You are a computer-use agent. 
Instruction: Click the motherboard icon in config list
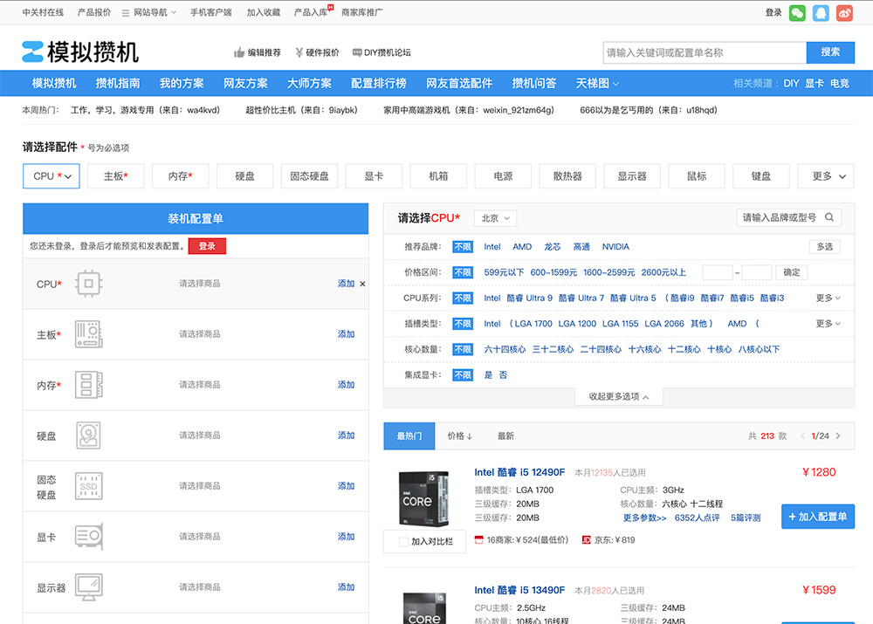pyautogui.click(x=88, y=334)
